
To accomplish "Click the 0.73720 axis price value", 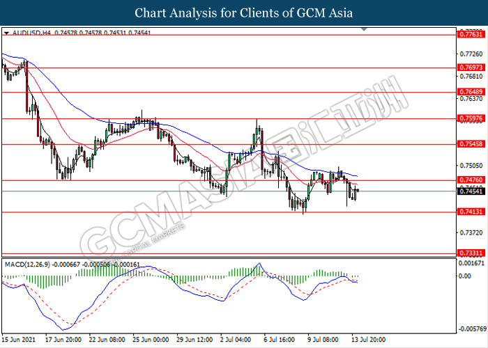I will (x=471, y=232).
